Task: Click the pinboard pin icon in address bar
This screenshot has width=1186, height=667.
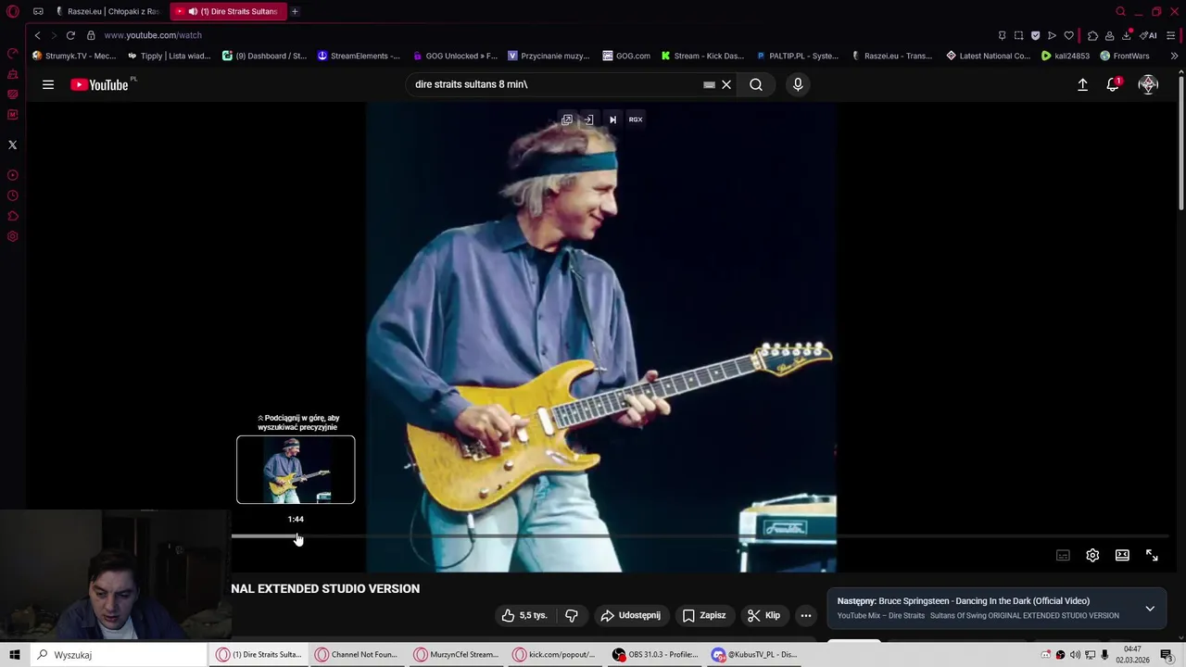Action: click(x=1002, y=35)
